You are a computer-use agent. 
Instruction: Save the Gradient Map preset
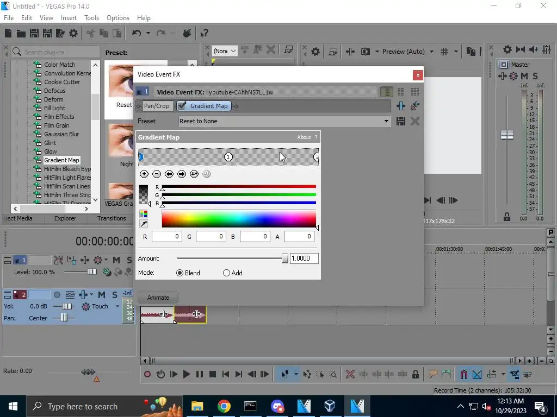point(401,121)
